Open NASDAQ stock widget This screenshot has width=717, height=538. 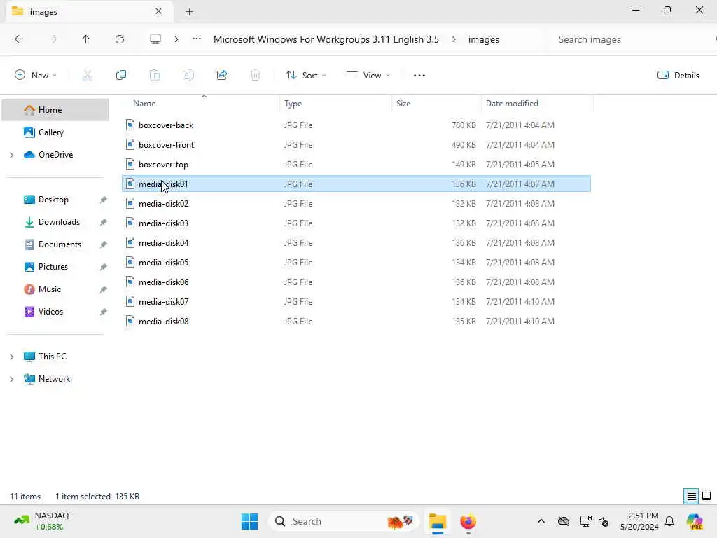pos(41,521)
